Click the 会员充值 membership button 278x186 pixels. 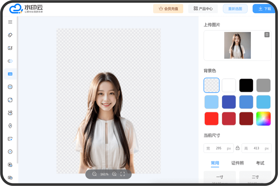click(168, 9)
